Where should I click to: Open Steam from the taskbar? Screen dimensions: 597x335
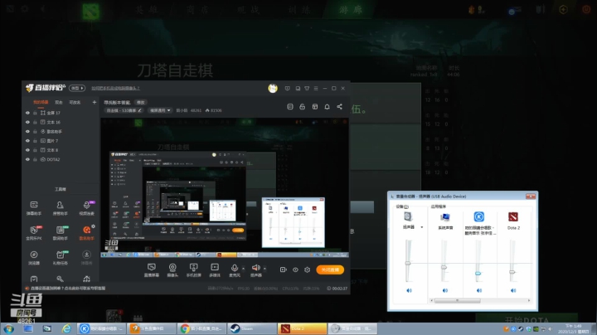click(252, 328)
